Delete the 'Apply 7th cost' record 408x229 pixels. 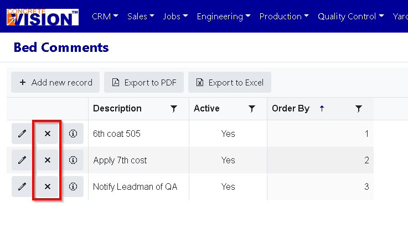pyautogui.click(x=48, y=160)
